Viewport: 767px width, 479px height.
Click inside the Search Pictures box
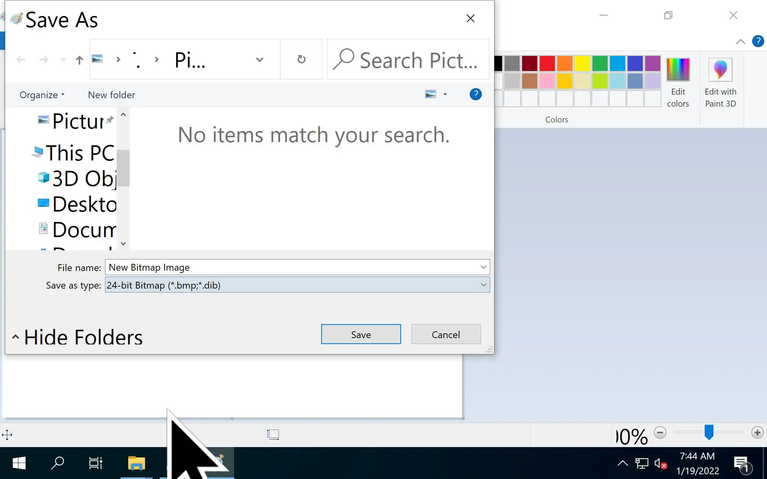[x=415, y=60]
